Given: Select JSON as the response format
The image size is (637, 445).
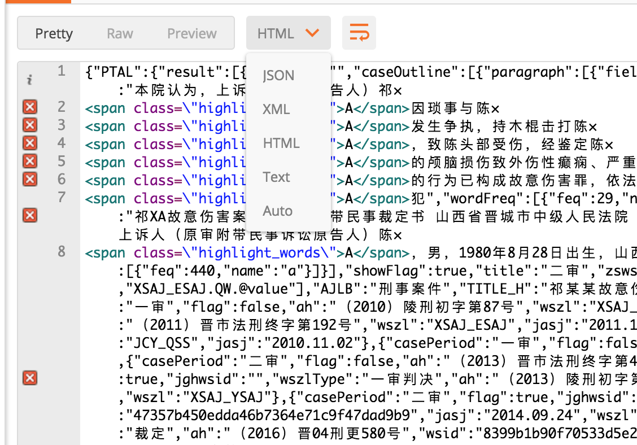Looking at the screenshot, I should pos(277,75).
